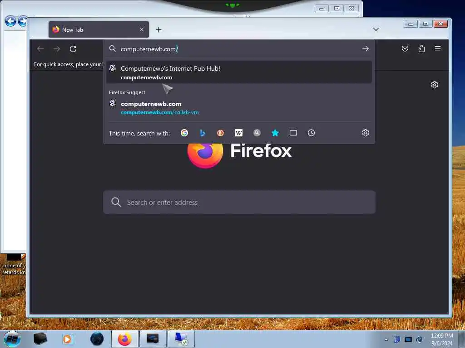Open the Extensions puzzle icon

[x=421, y=48]
